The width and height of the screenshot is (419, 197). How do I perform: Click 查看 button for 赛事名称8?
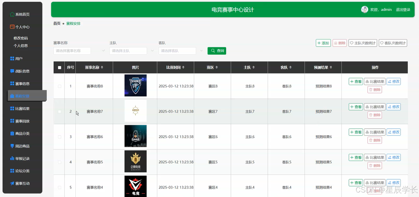click(x=356, y=82)
